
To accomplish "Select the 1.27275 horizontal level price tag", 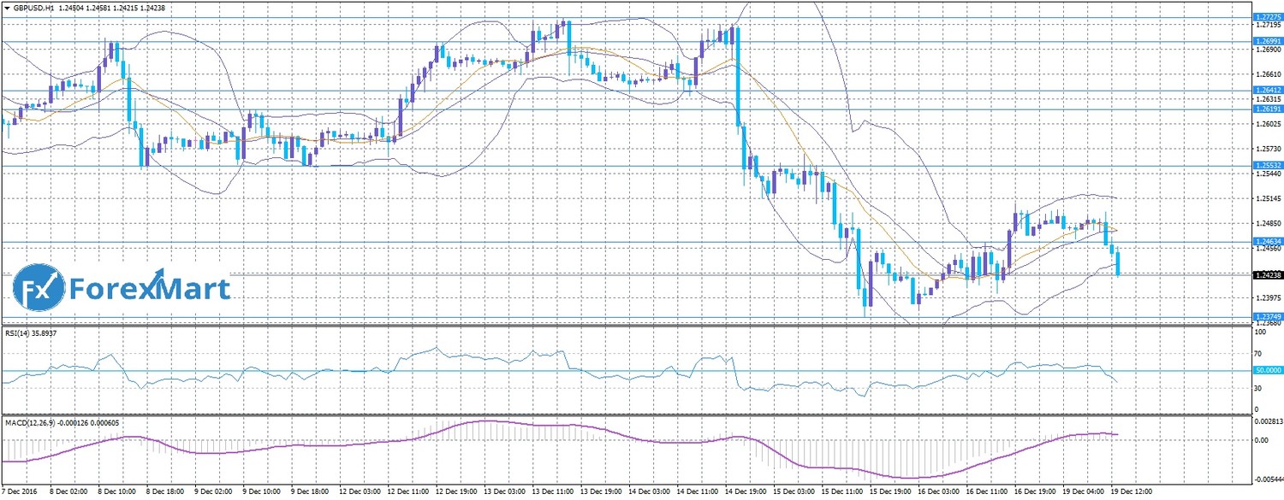I will 1267,17.
